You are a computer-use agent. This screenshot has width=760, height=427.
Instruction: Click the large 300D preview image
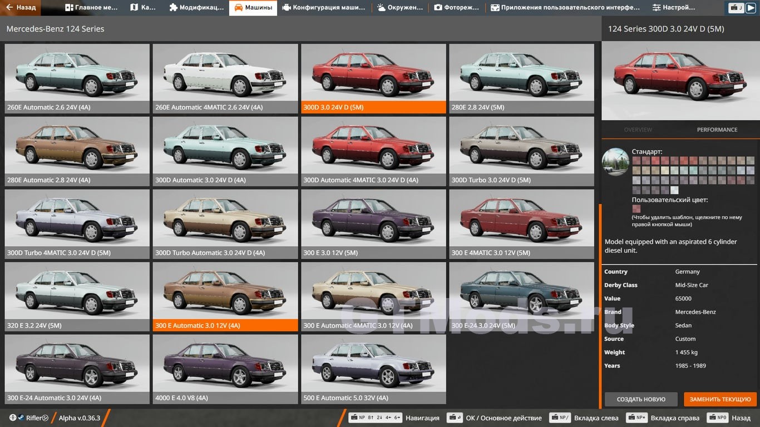tap(680, 81)
